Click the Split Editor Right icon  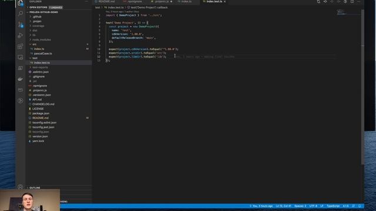pyautogui.click(x=352, y=2)
